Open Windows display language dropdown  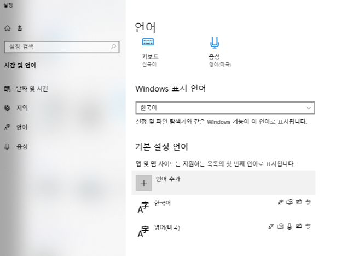pos(225,108)
